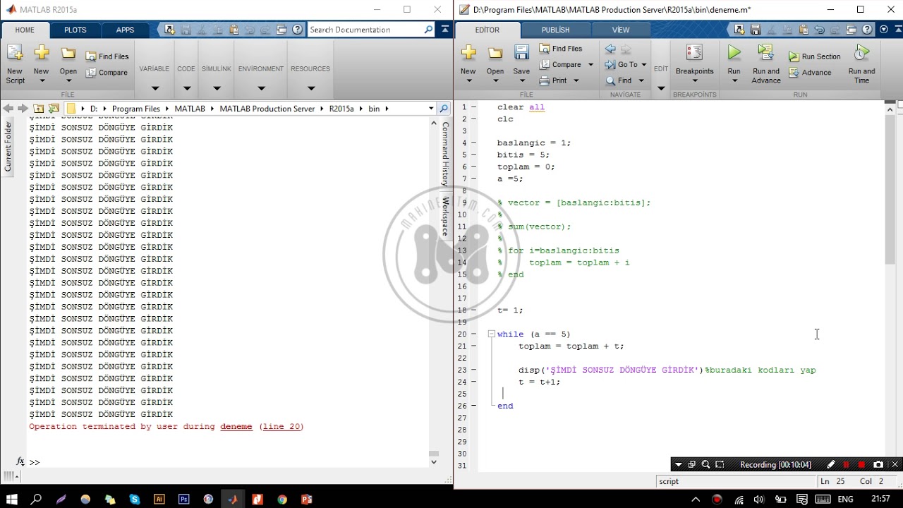903x508 pixels.
Task: Open the Command History side panel
Action: [445, 154]
